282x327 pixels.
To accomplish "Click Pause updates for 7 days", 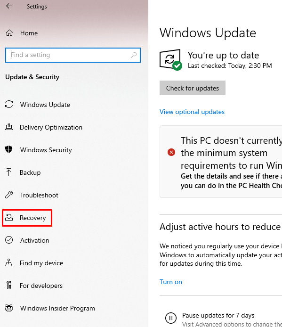I will pyautogui.click(x=218, y=315).
